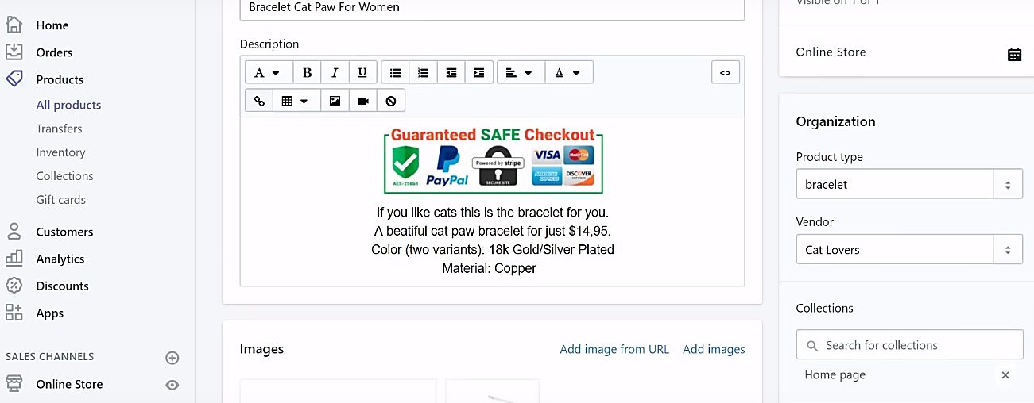Click line 'Color (two variants): 18k Gold/Silver Plated'
Viewport: 1034px width, 403px height.
click(x=493, y=250)
